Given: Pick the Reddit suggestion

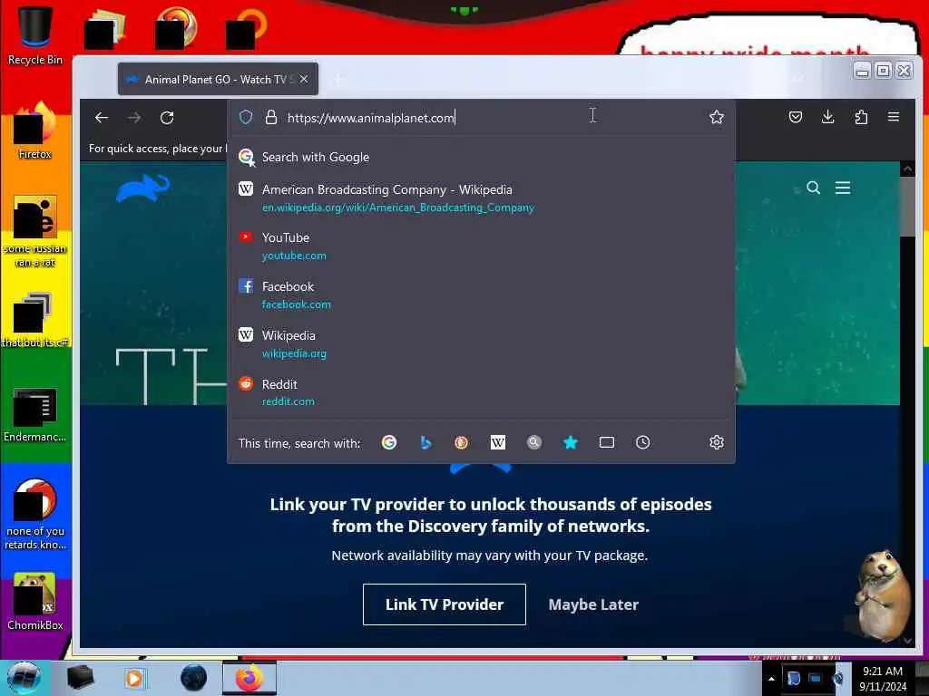Looking at the screenshot, I should tap(481, 392).
